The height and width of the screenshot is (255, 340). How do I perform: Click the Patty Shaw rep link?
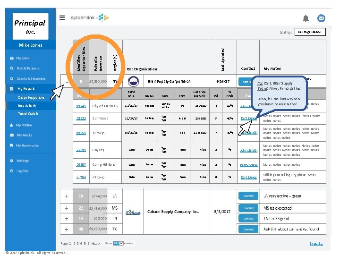coord(248,165)
